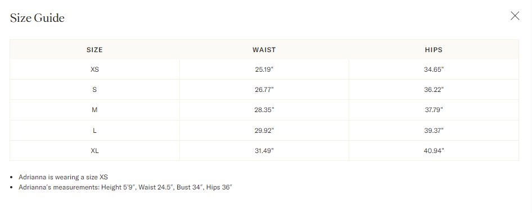
Task: Click the 29.92" waist value
Action: [264, 131]
